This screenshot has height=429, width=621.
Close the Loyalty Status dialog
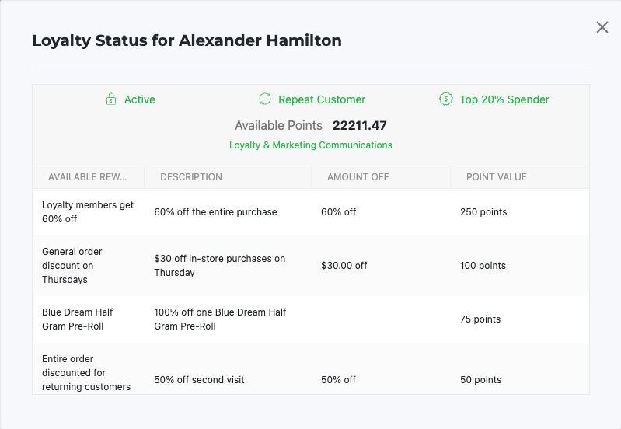(x=602, y=27)
